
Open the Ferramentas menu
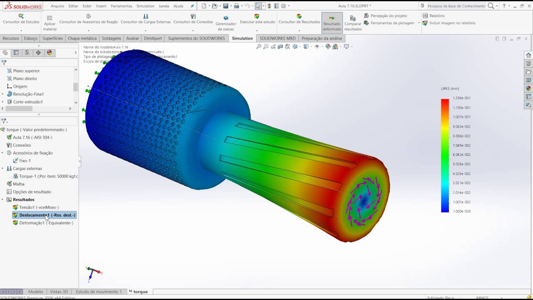tap(122, 6)
